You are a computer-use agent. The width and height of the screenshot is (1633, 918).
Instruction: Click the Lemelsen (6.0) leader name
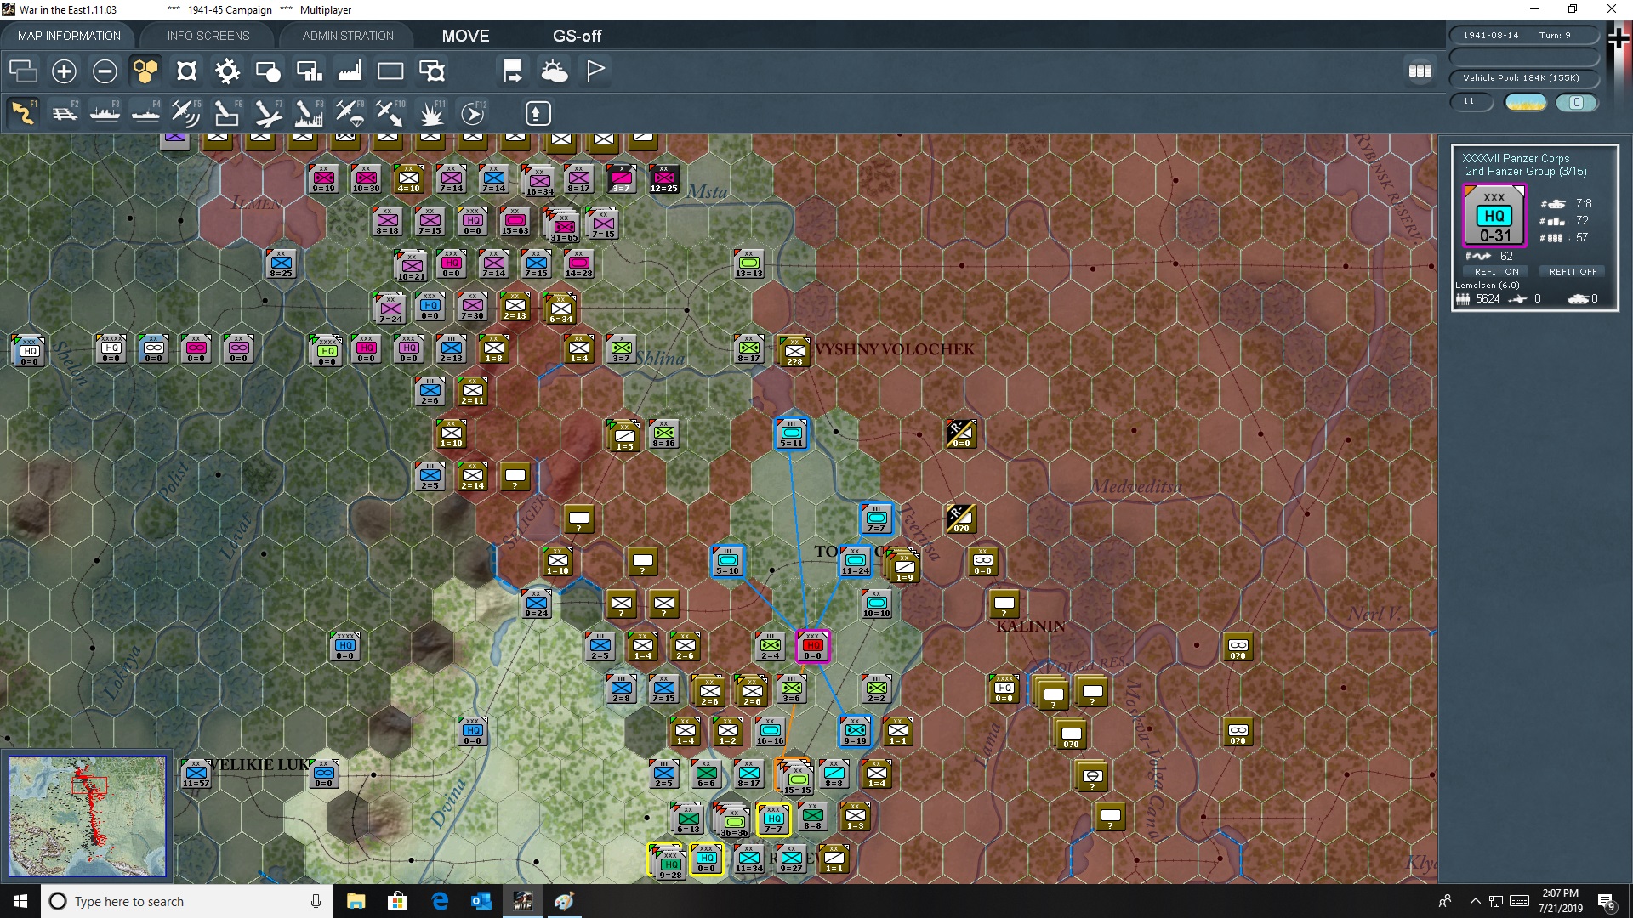coord(1487,285)
